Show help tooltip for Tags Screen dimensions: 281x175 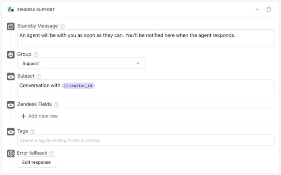click(x=33, y=131)
